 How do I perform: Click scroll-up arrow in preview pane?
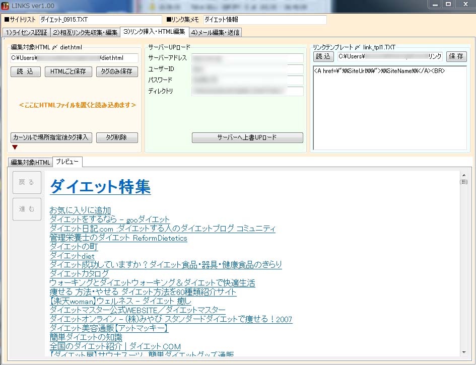tap(463, 175)
